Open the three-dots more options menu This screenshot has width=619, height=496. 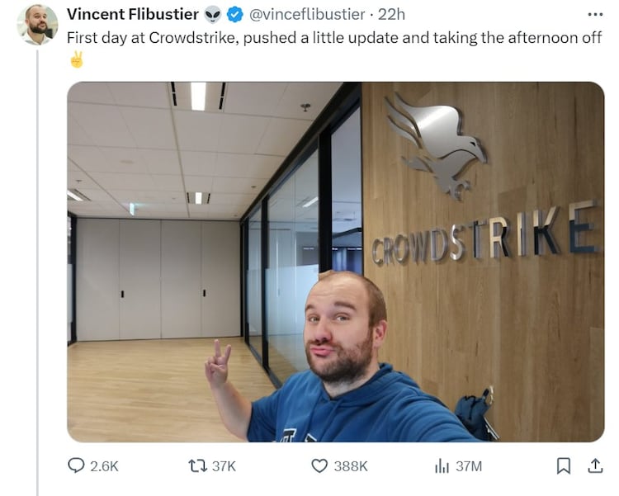595,15
